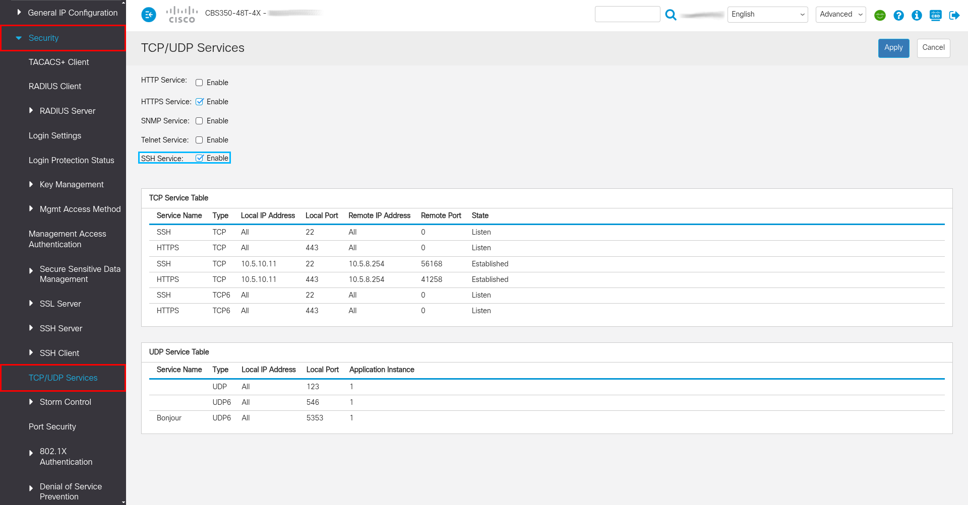Click the sidebar collapse toggle icon
The image size is (968, 505).
tap(149, 15)
